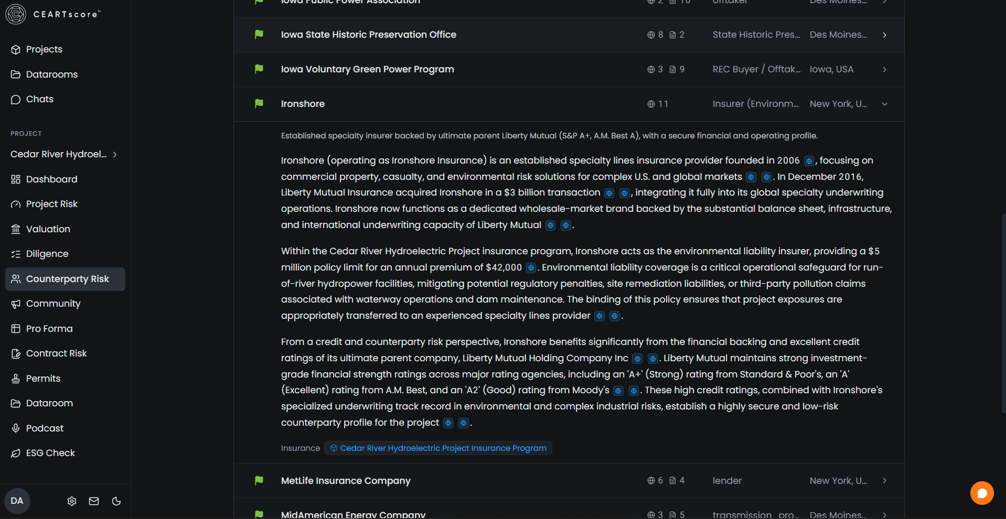
Task: Collapse the Ironshore row chevron
Action: (884, 104)
